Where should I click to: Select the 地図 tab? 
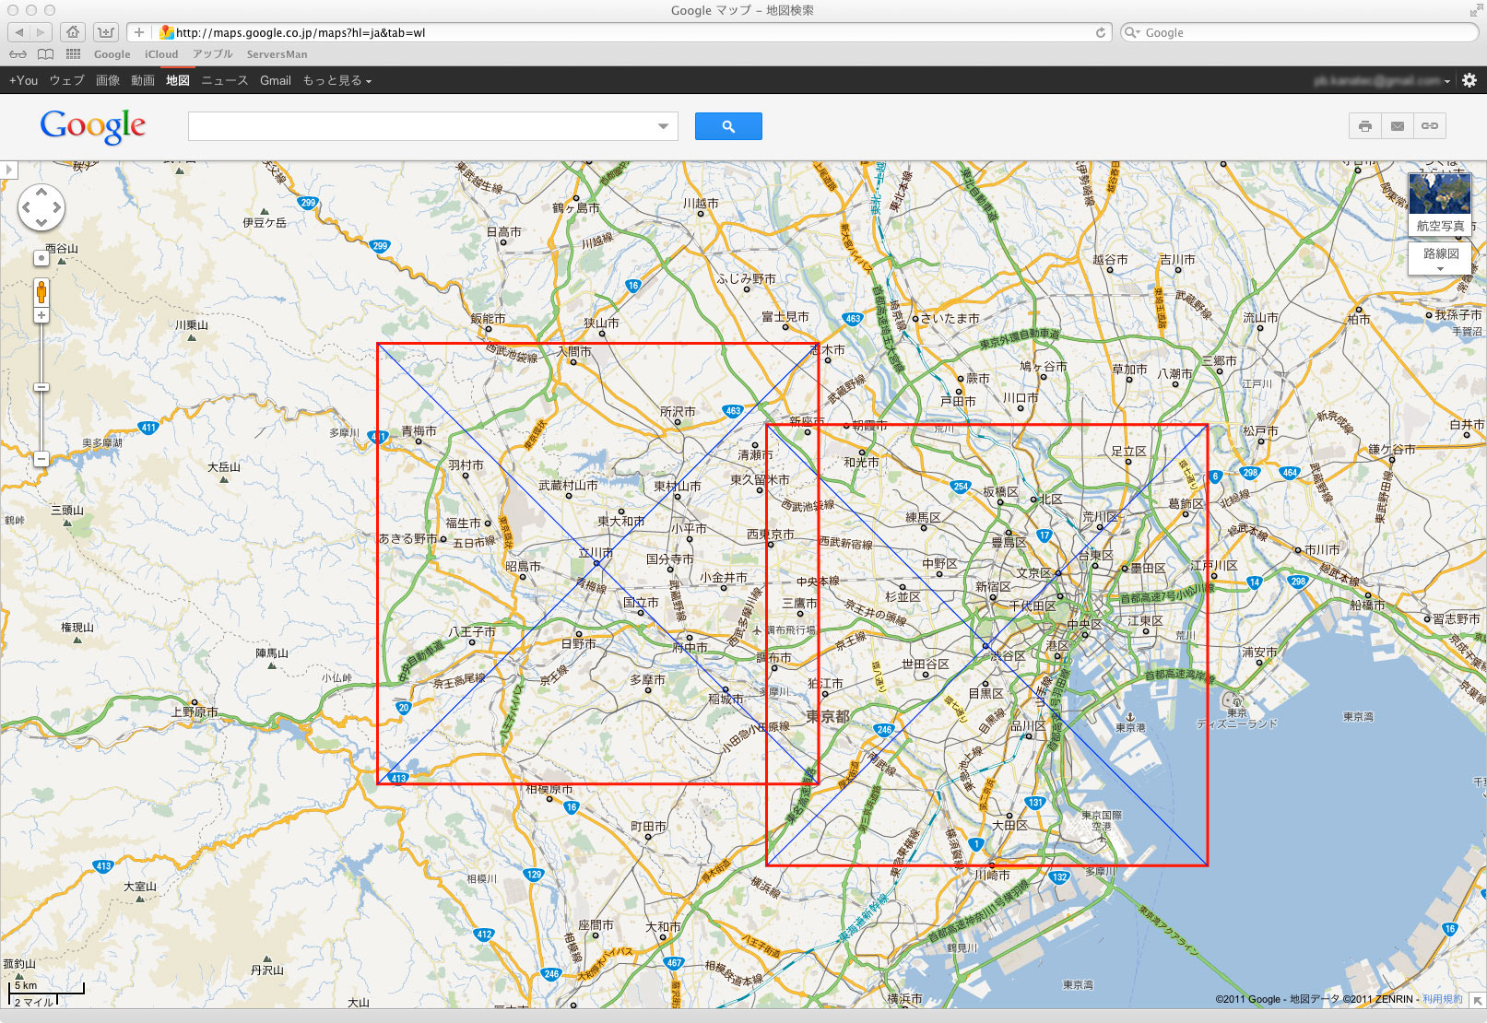(x=178, y=80)
